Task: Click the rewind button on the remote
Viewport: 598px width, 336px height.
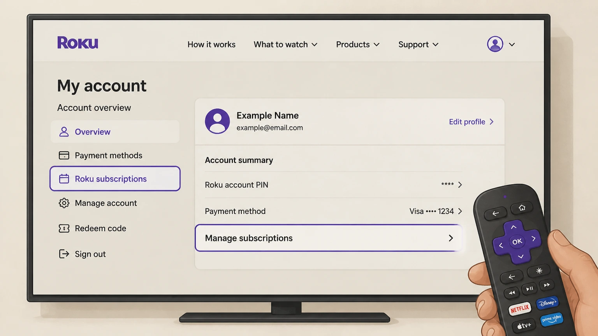Action: point(512,293)
